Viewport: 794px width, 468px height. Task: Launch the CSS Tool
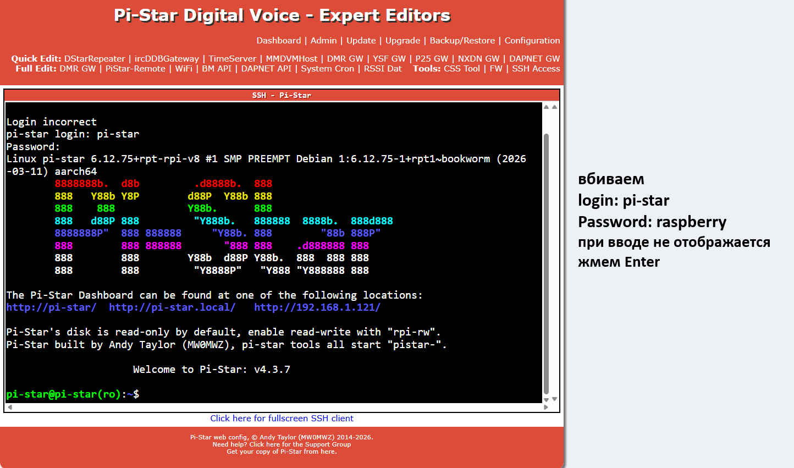[x=462, y=69]
